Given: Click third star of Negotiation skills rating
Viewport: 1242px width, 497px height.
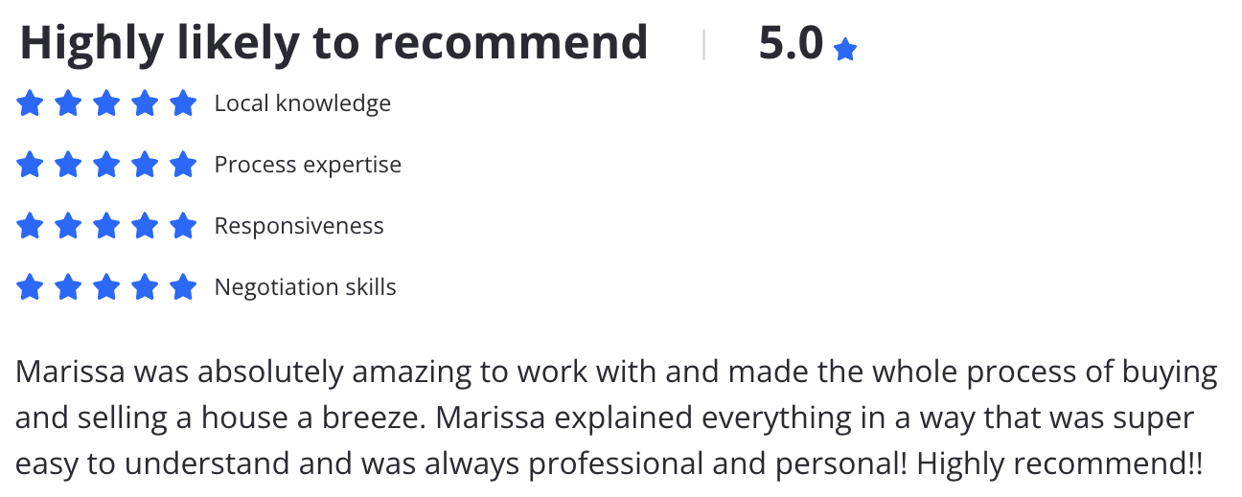Looking at the screenshot, I should 106,286.
